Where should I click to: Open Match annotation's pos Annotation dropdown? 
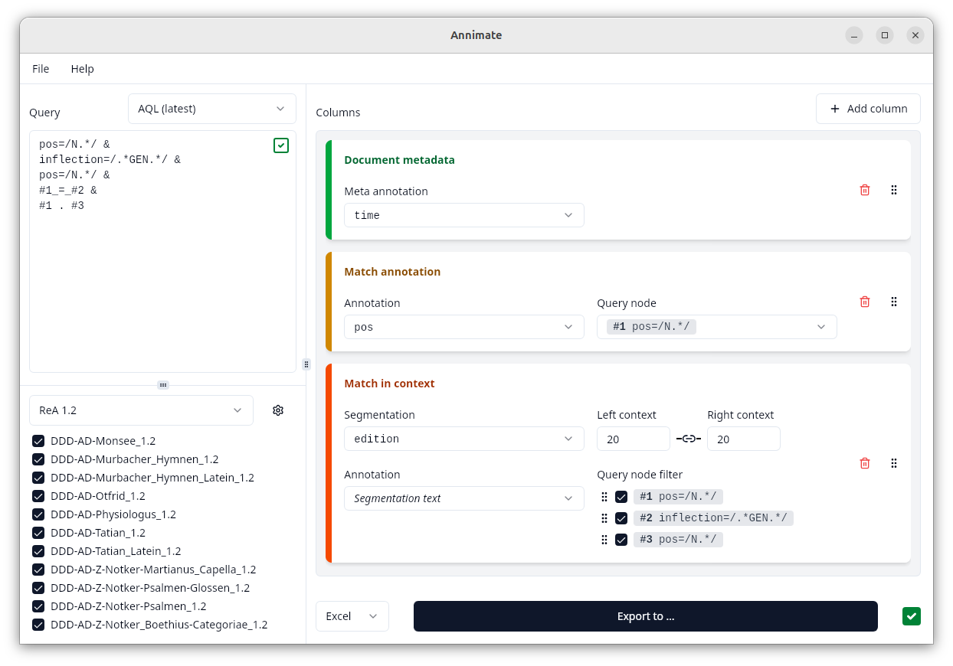(464, 327)
